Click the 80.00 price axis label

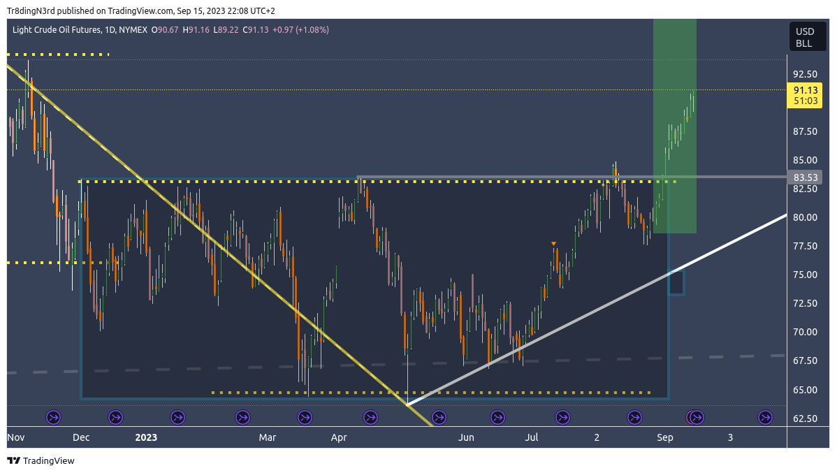(805, 217)
